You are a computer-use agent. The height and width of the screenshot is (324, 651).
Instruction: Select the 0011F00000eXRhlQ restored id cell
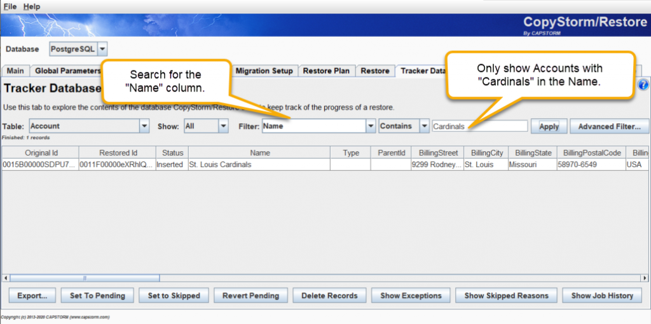tap(118, 165)
